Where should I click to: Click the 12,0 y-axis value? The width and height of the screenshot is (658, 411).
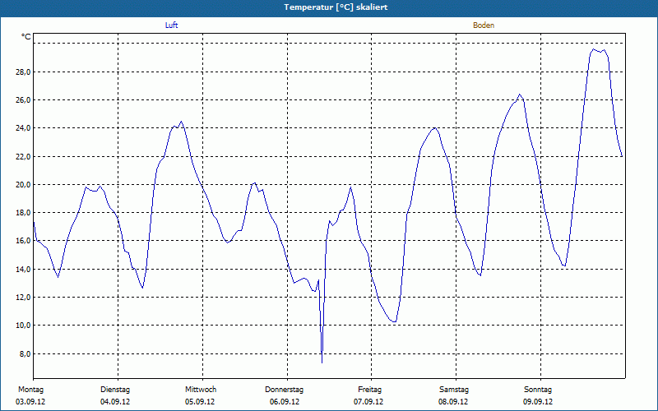tap(23, 298)
